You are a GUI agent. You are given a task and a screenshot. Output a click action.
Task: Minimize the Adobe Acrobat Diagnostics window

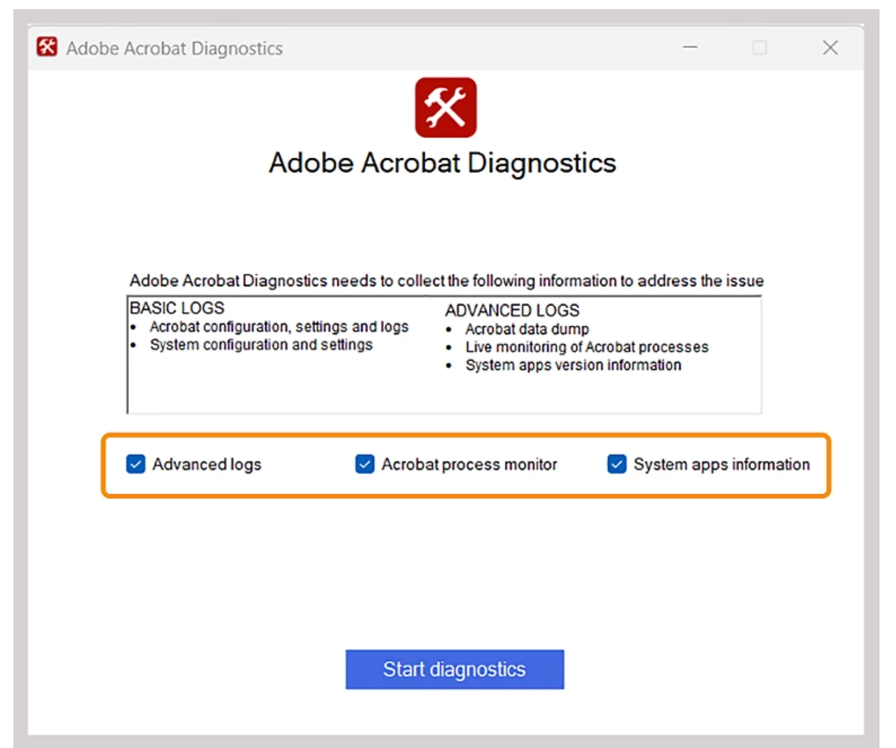690,47
